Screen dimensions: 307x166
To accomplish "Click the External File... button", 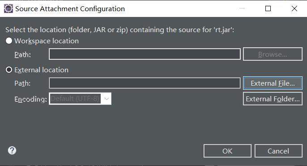I will pos(273,83).
